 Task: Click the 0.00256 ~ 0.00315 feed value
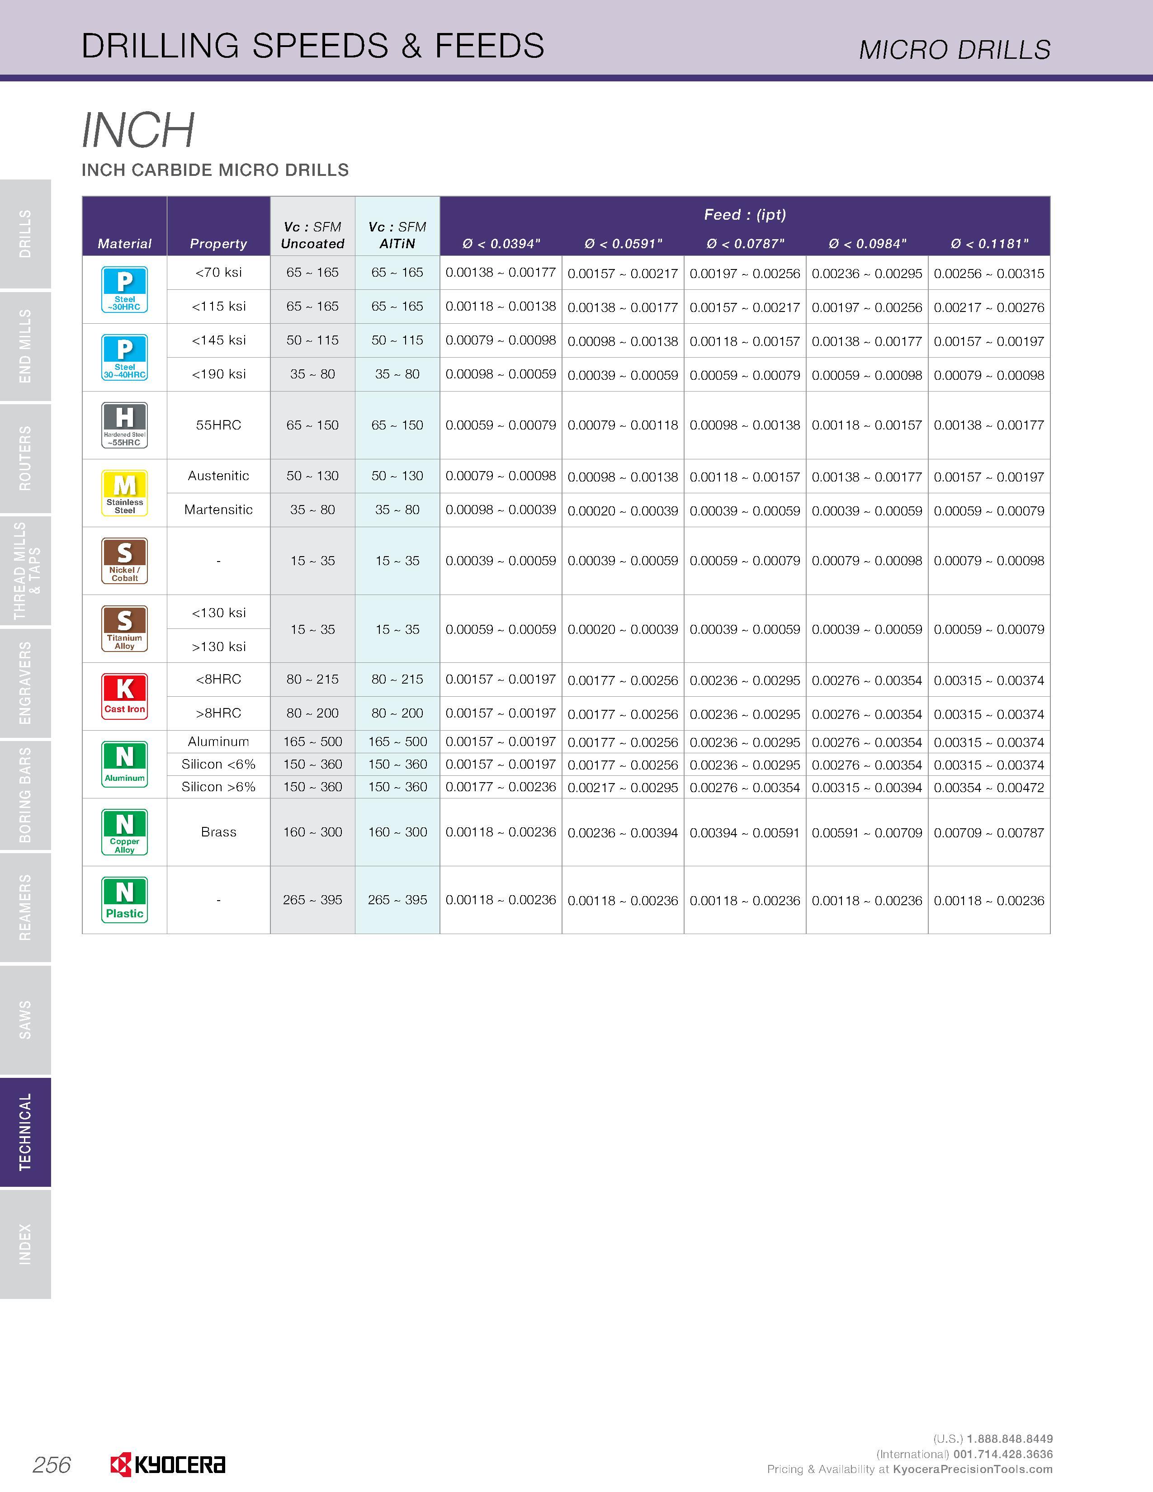[x=990, y=274]
